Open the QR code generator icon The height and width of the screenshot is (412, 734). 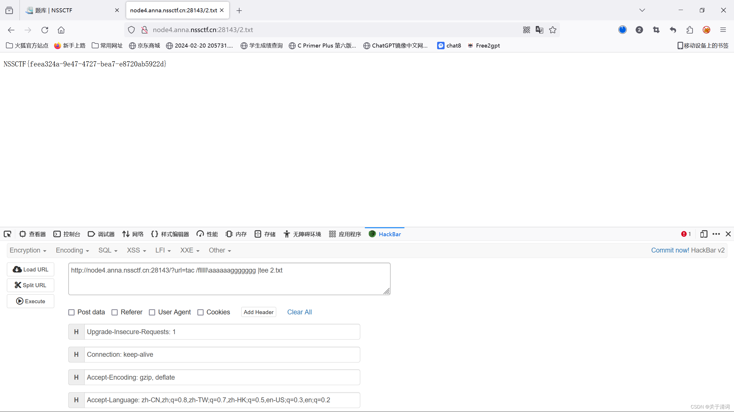[x=526, y=30]
